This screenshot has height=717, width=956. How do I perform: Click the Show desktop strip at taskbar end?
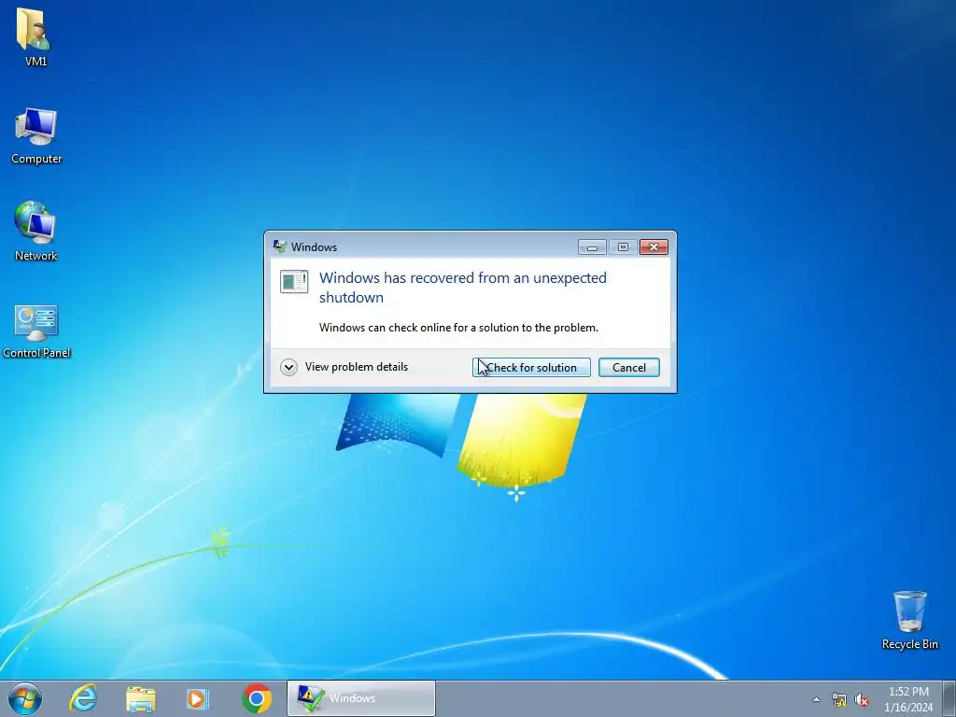(949, 698)
